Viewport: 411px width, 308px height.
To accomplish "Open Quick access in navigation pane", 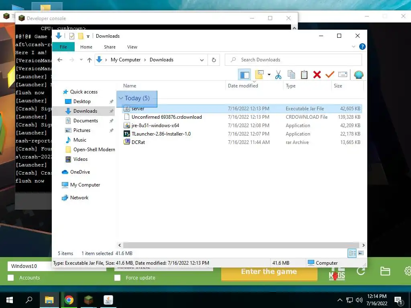I will [83, 92].
